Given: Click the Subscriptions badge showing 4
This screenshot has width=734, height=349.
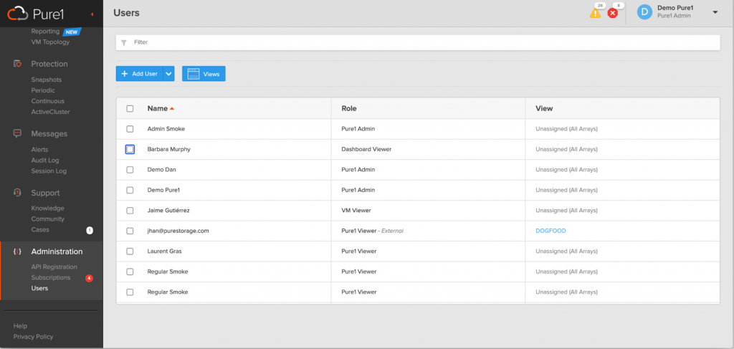Looking at the screenshot, I should point(89,278).
